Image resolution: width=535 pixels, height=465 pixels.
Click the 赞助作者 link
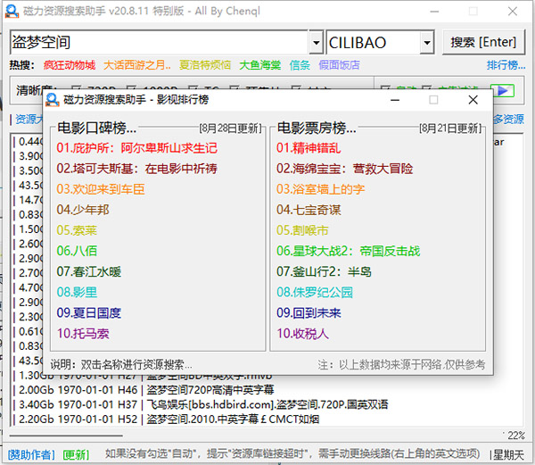click(31, 453)
